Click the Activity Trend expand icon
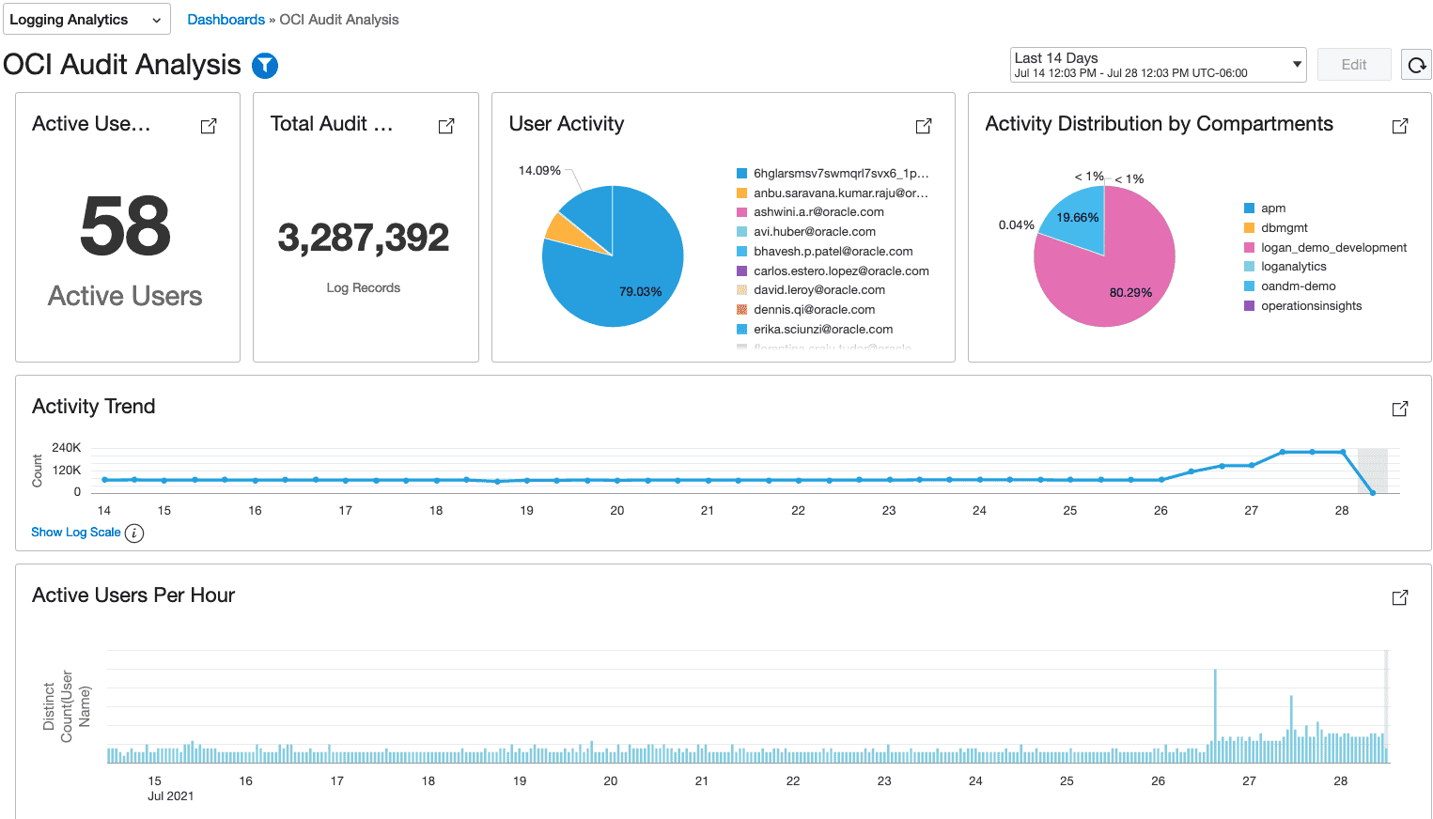Image resolution: width=1433 pixels, height=819 pixels. tap(1400, 409)
